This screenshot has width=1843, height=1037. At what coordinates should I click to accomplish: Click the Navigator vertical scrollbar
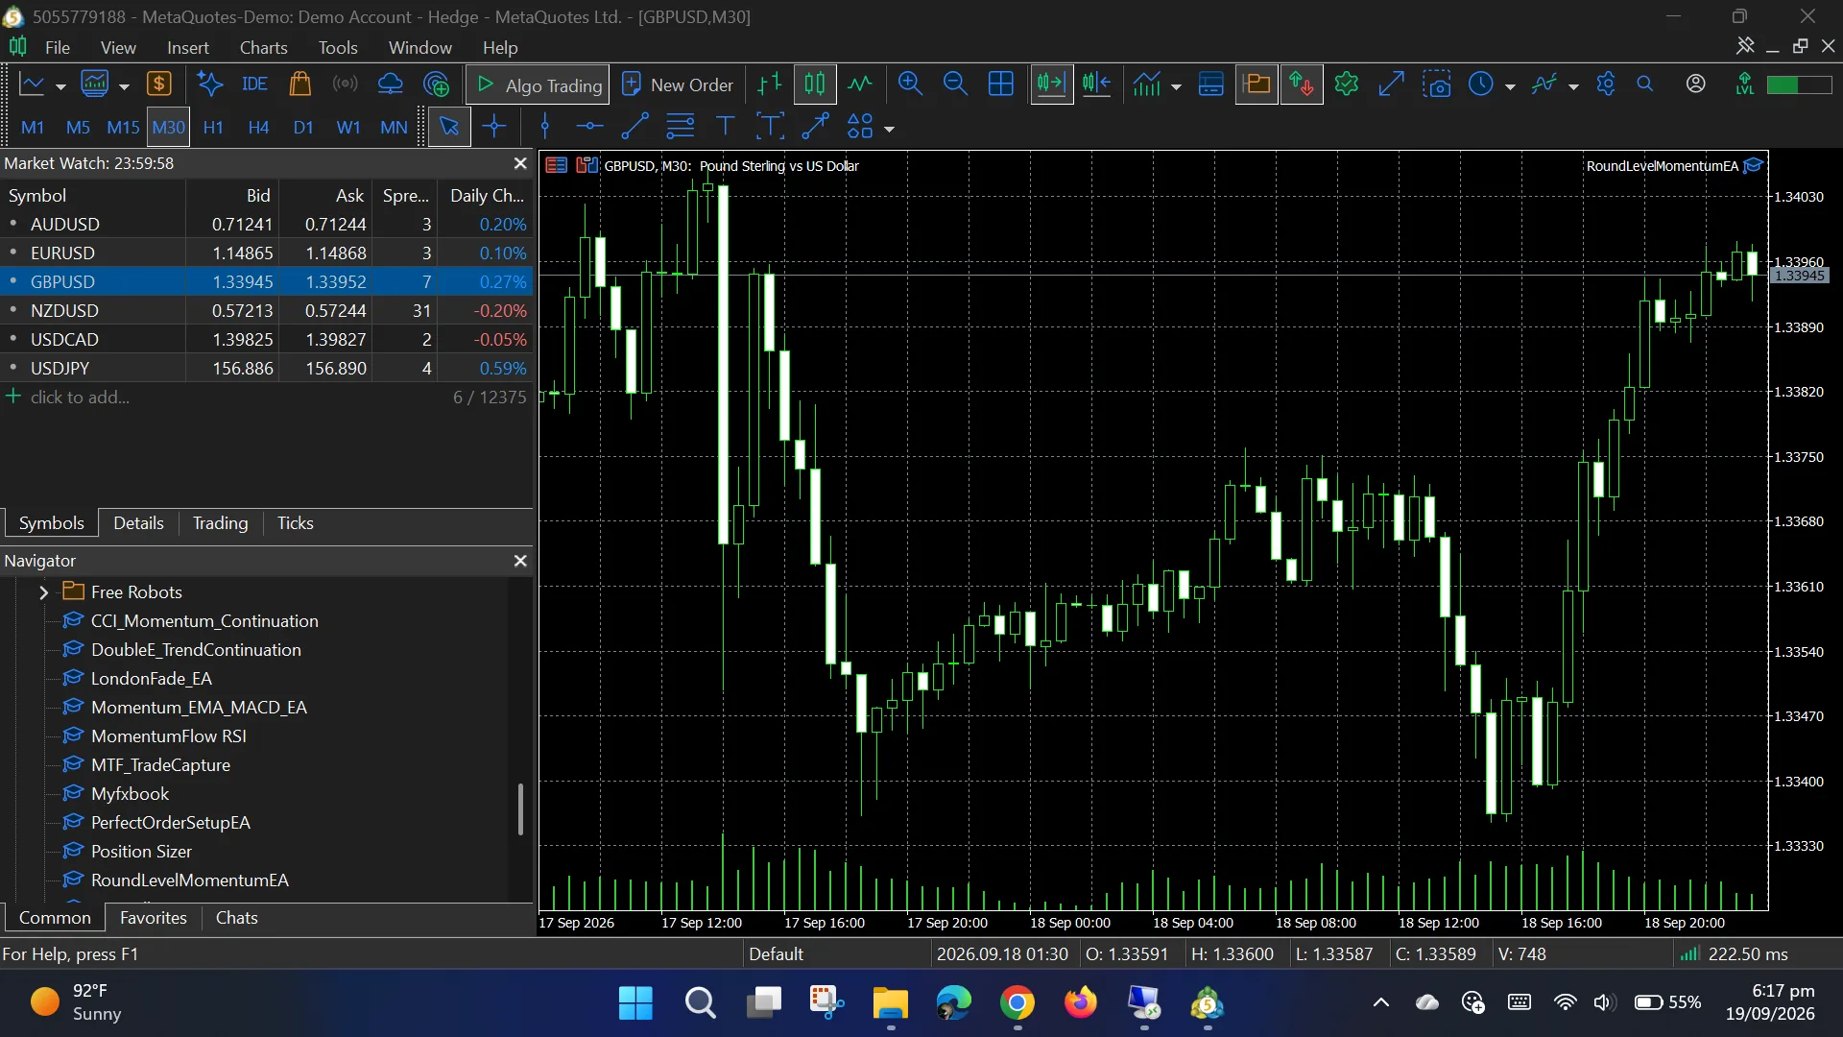tap(520, 809)
